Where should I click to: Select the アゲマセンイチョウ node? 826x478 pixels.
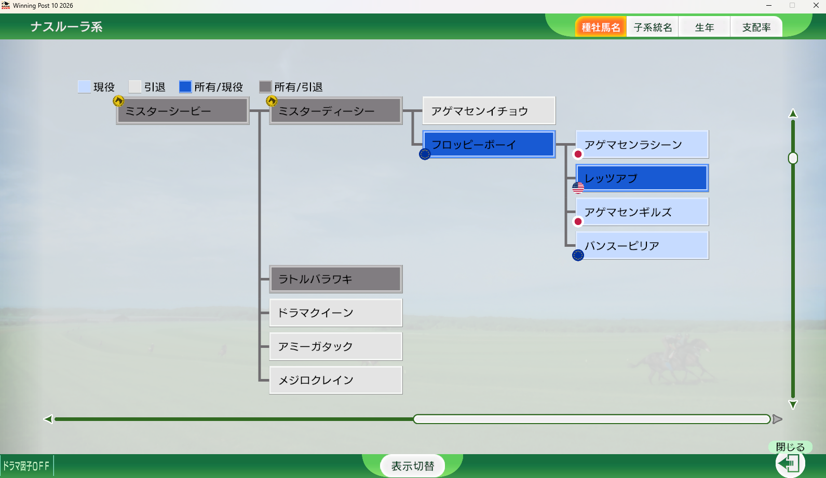point(489,110)
